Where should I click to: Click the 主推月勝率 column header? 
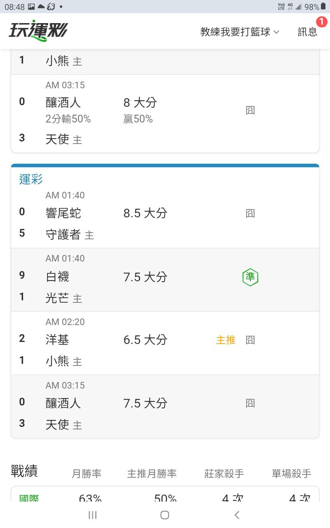[x=152, y=474]
